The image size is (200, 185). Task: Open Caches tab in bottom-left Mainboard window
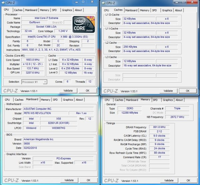19,100
